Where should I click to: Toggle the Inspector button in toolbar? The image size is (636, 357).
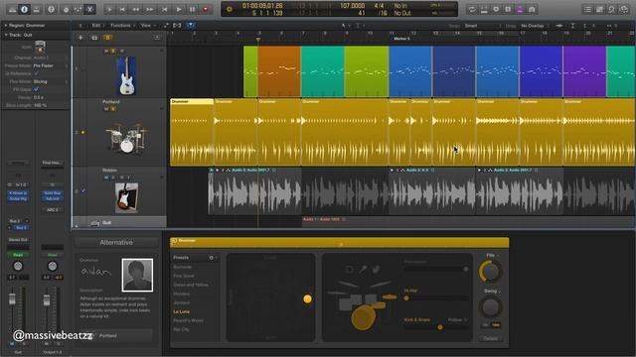[24, 9]
